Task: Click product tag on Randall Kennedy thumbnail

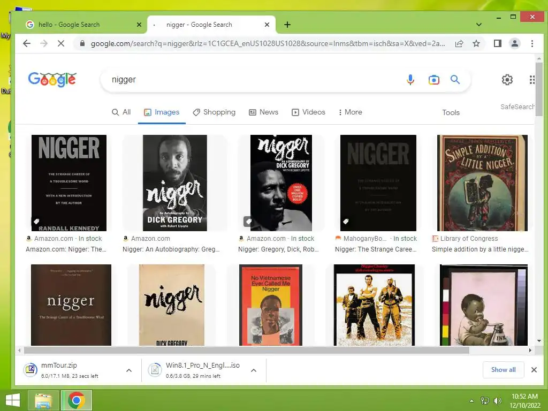Action: click(x=36, y=221)
